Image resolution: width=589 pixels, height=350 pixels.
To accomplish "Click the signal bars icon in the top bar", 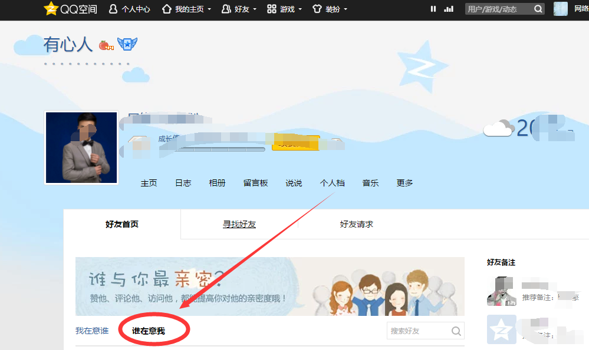I will [x=449, y=9].
